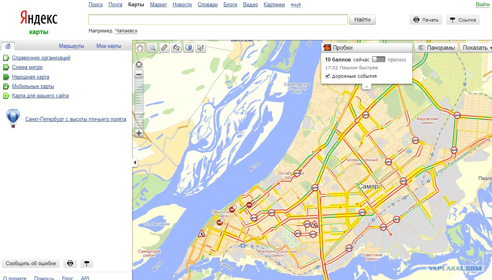Zoom out with the minus button

point(139,74)
